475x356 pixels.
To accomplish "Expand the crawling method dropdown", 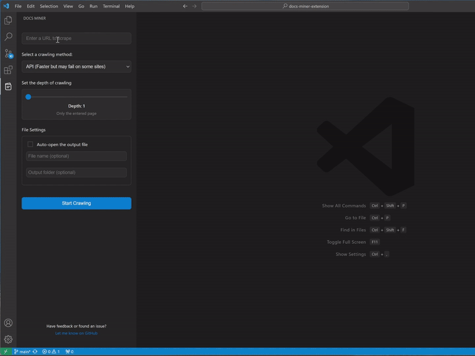I will coord(77,66).
